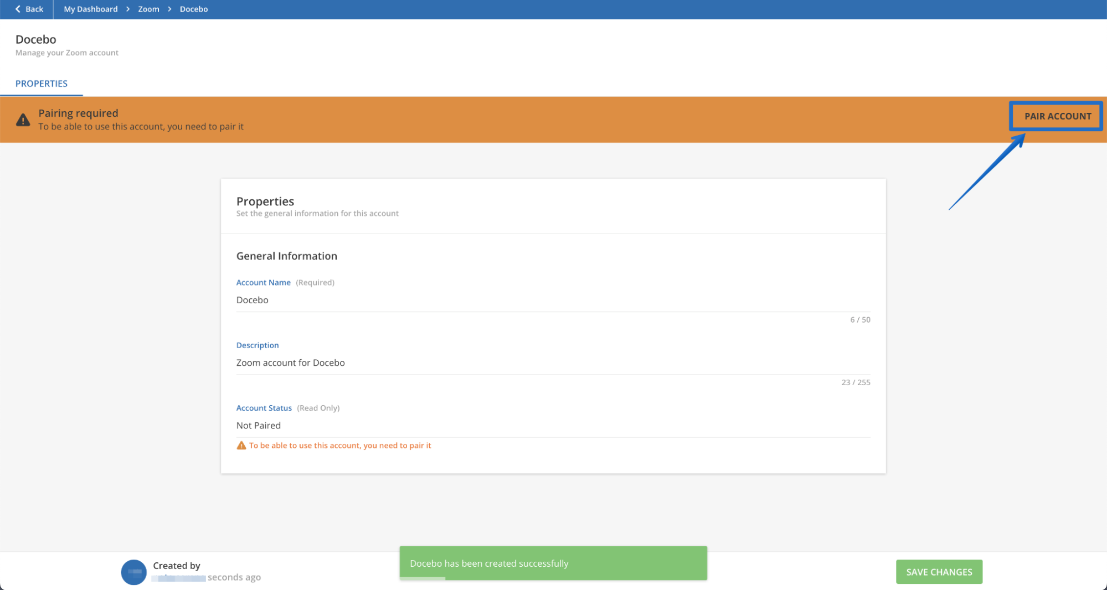Click the PAIR ACCOUNT button
Image resolution: width=1107 pixels, height=590 pixels.
[1057, 116]
